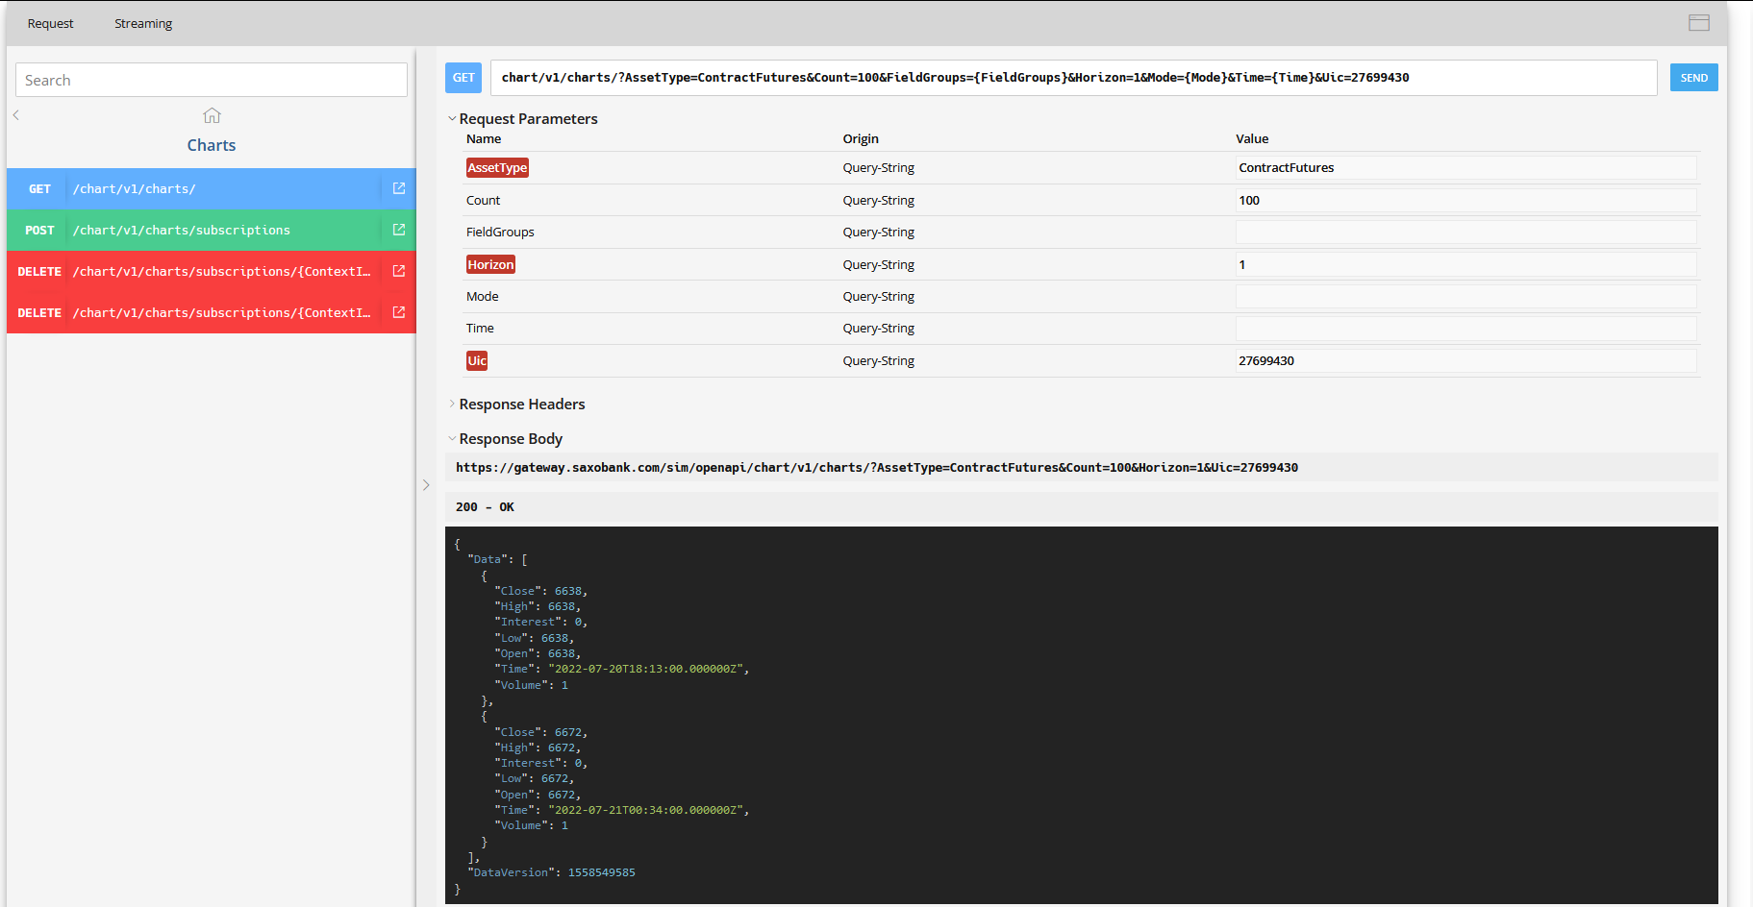Viewport: 1753px width, 907px height.
Task: Click the home icon above Charts
Action: coord(212,116)
